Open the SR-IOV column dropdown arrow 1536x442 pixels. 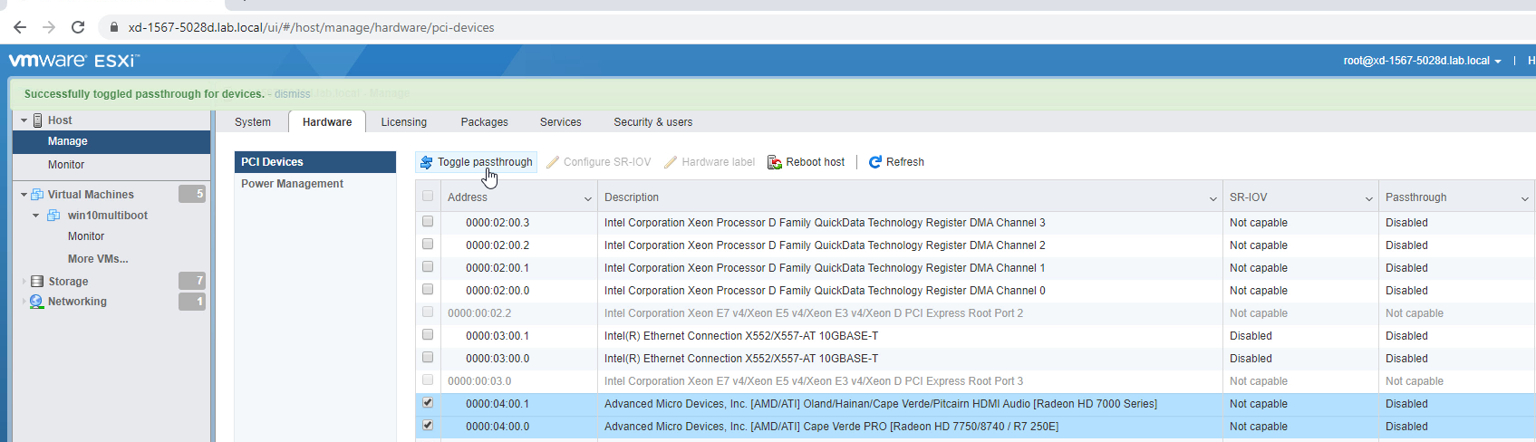[x=1368, y=198]
